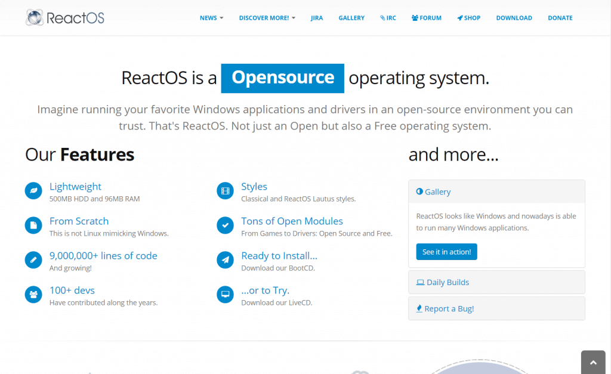
Task: Click the 9,000,000+ lines of code pencil icon
Action: [33, 260]
